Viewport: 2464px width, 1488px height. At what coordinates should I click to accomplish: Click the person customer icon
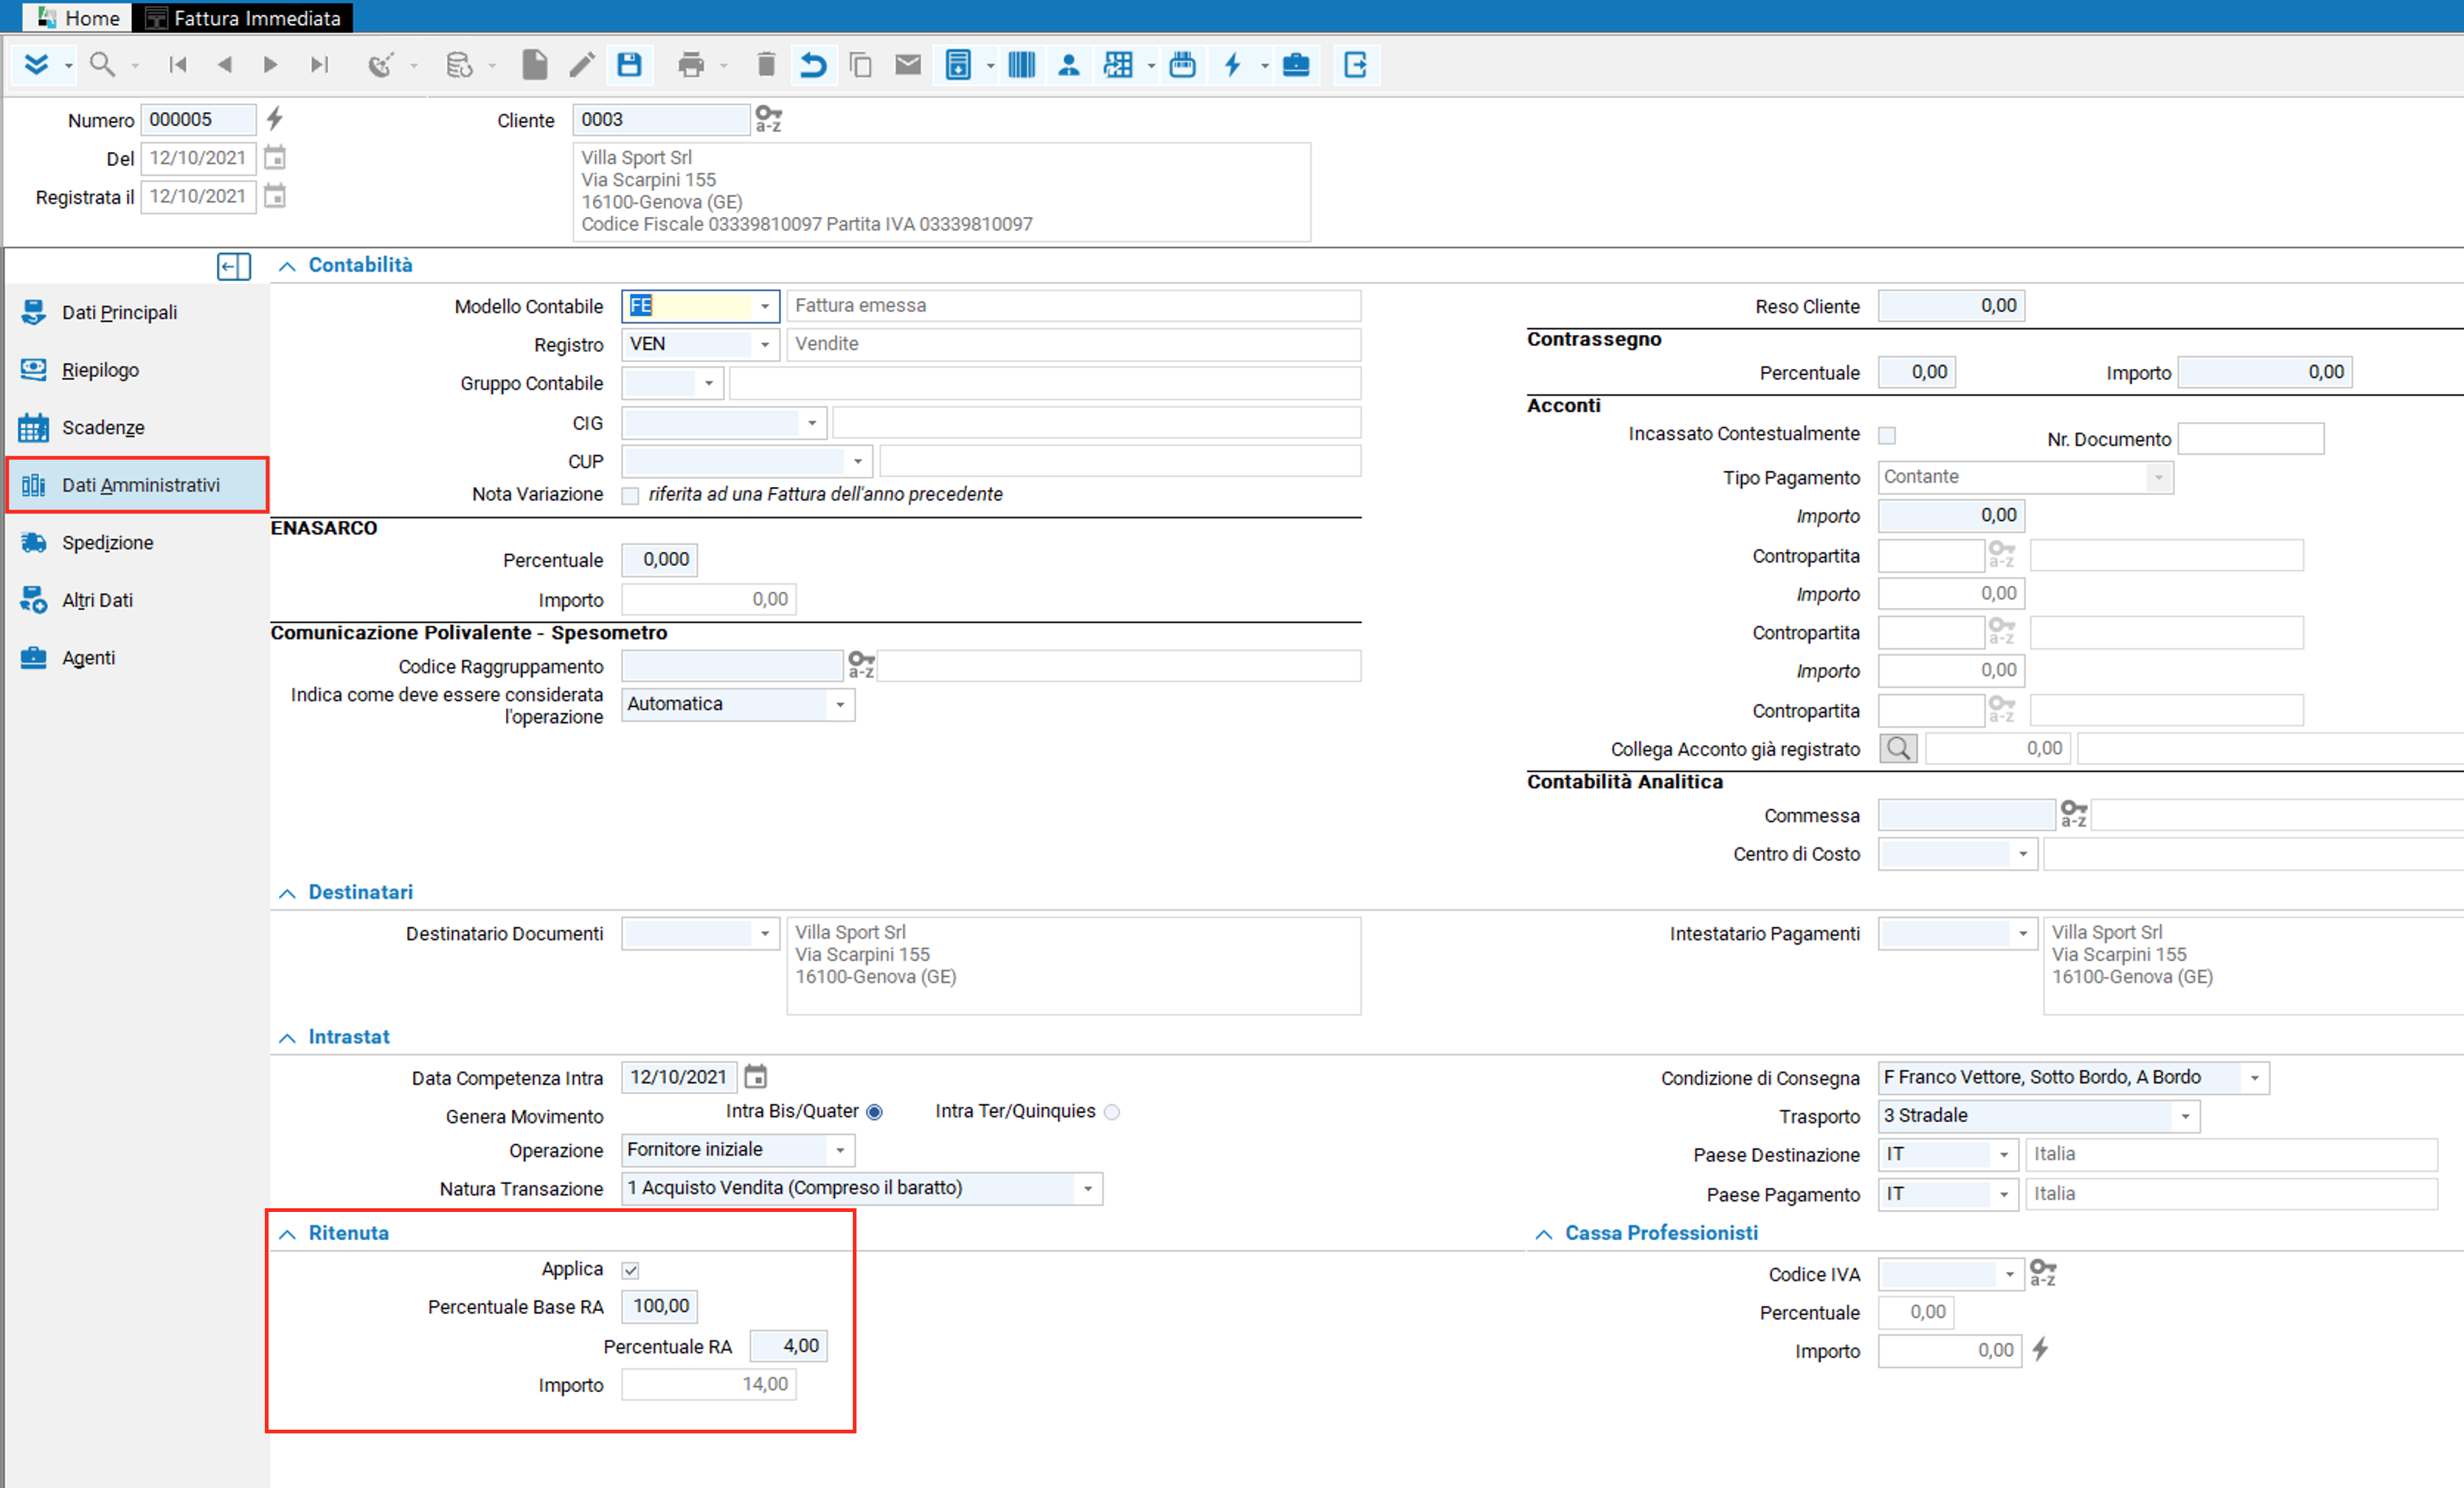[x=1069, y=65]
